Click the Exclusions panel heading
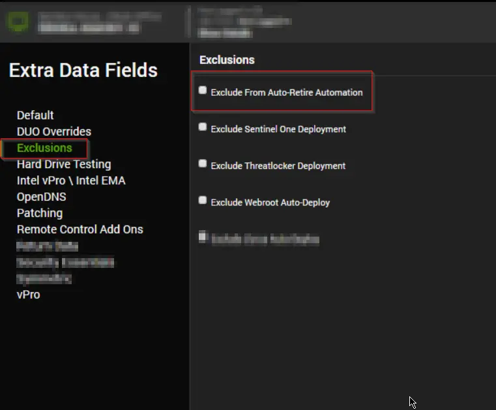This screenshot has height=410, width=496. coord(227,60)
